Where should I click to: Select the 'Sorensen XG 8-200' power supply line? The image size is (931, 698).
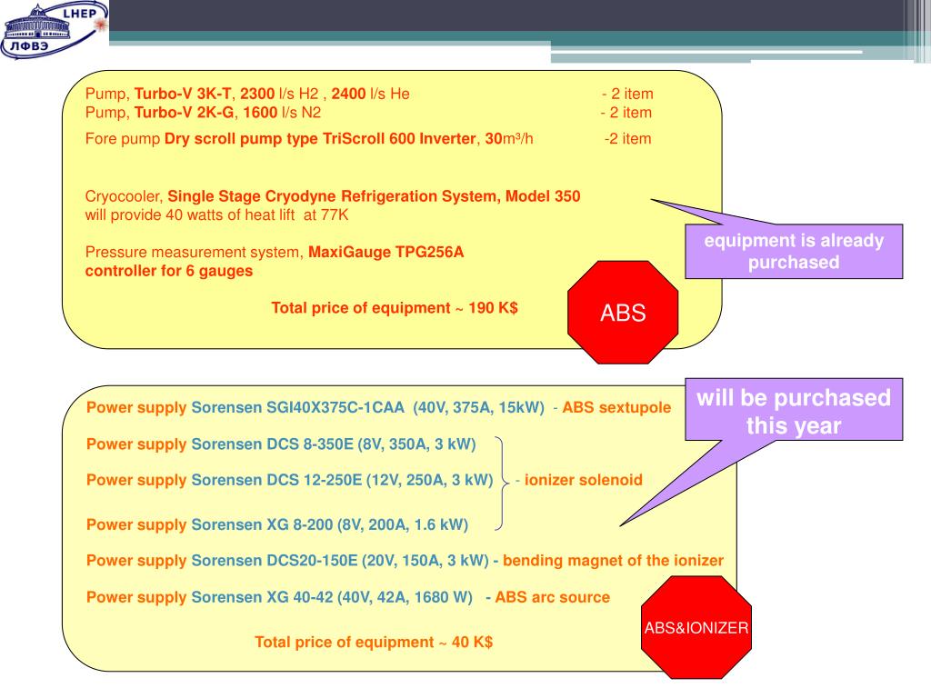click(x=277, y=524)
